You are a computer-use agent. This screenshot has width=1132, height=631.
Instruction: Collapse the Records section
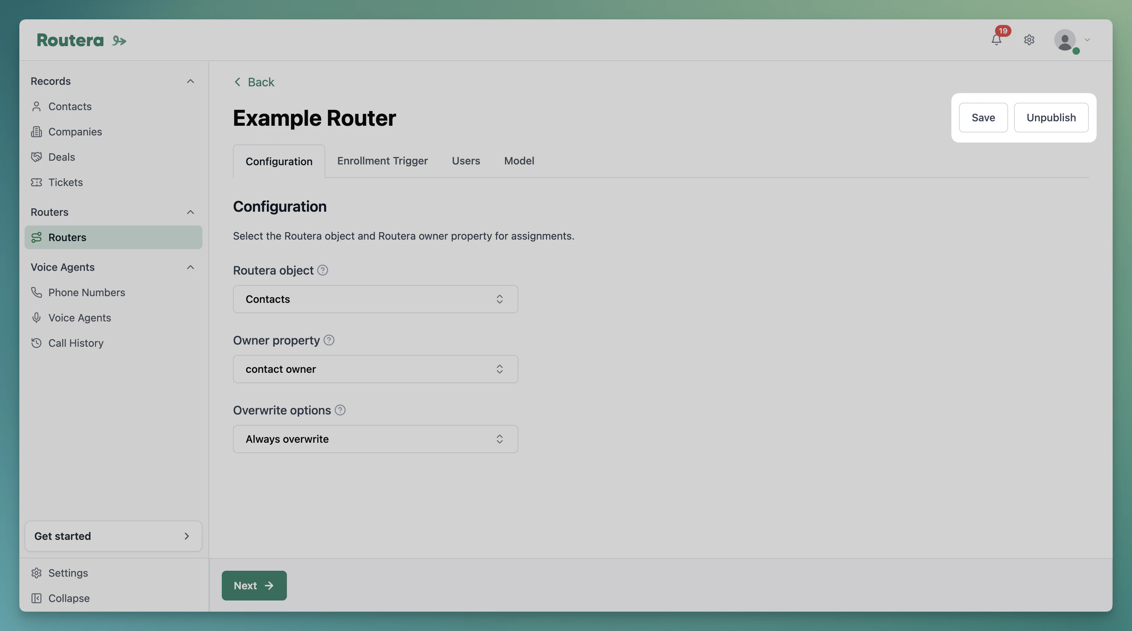click(x=190, y=81)
